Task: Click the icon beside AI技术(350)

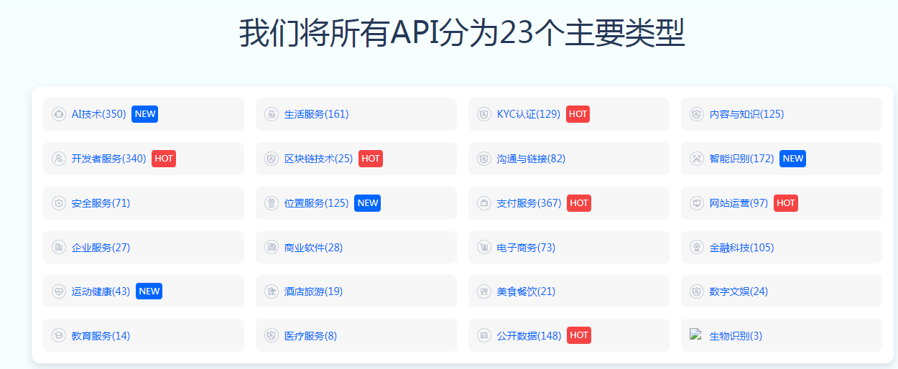Action: [x=59, y=114]
